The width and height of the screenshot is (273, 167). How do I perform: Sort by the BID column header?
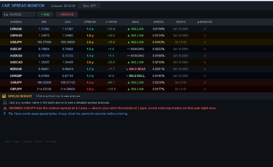(44, 22)
